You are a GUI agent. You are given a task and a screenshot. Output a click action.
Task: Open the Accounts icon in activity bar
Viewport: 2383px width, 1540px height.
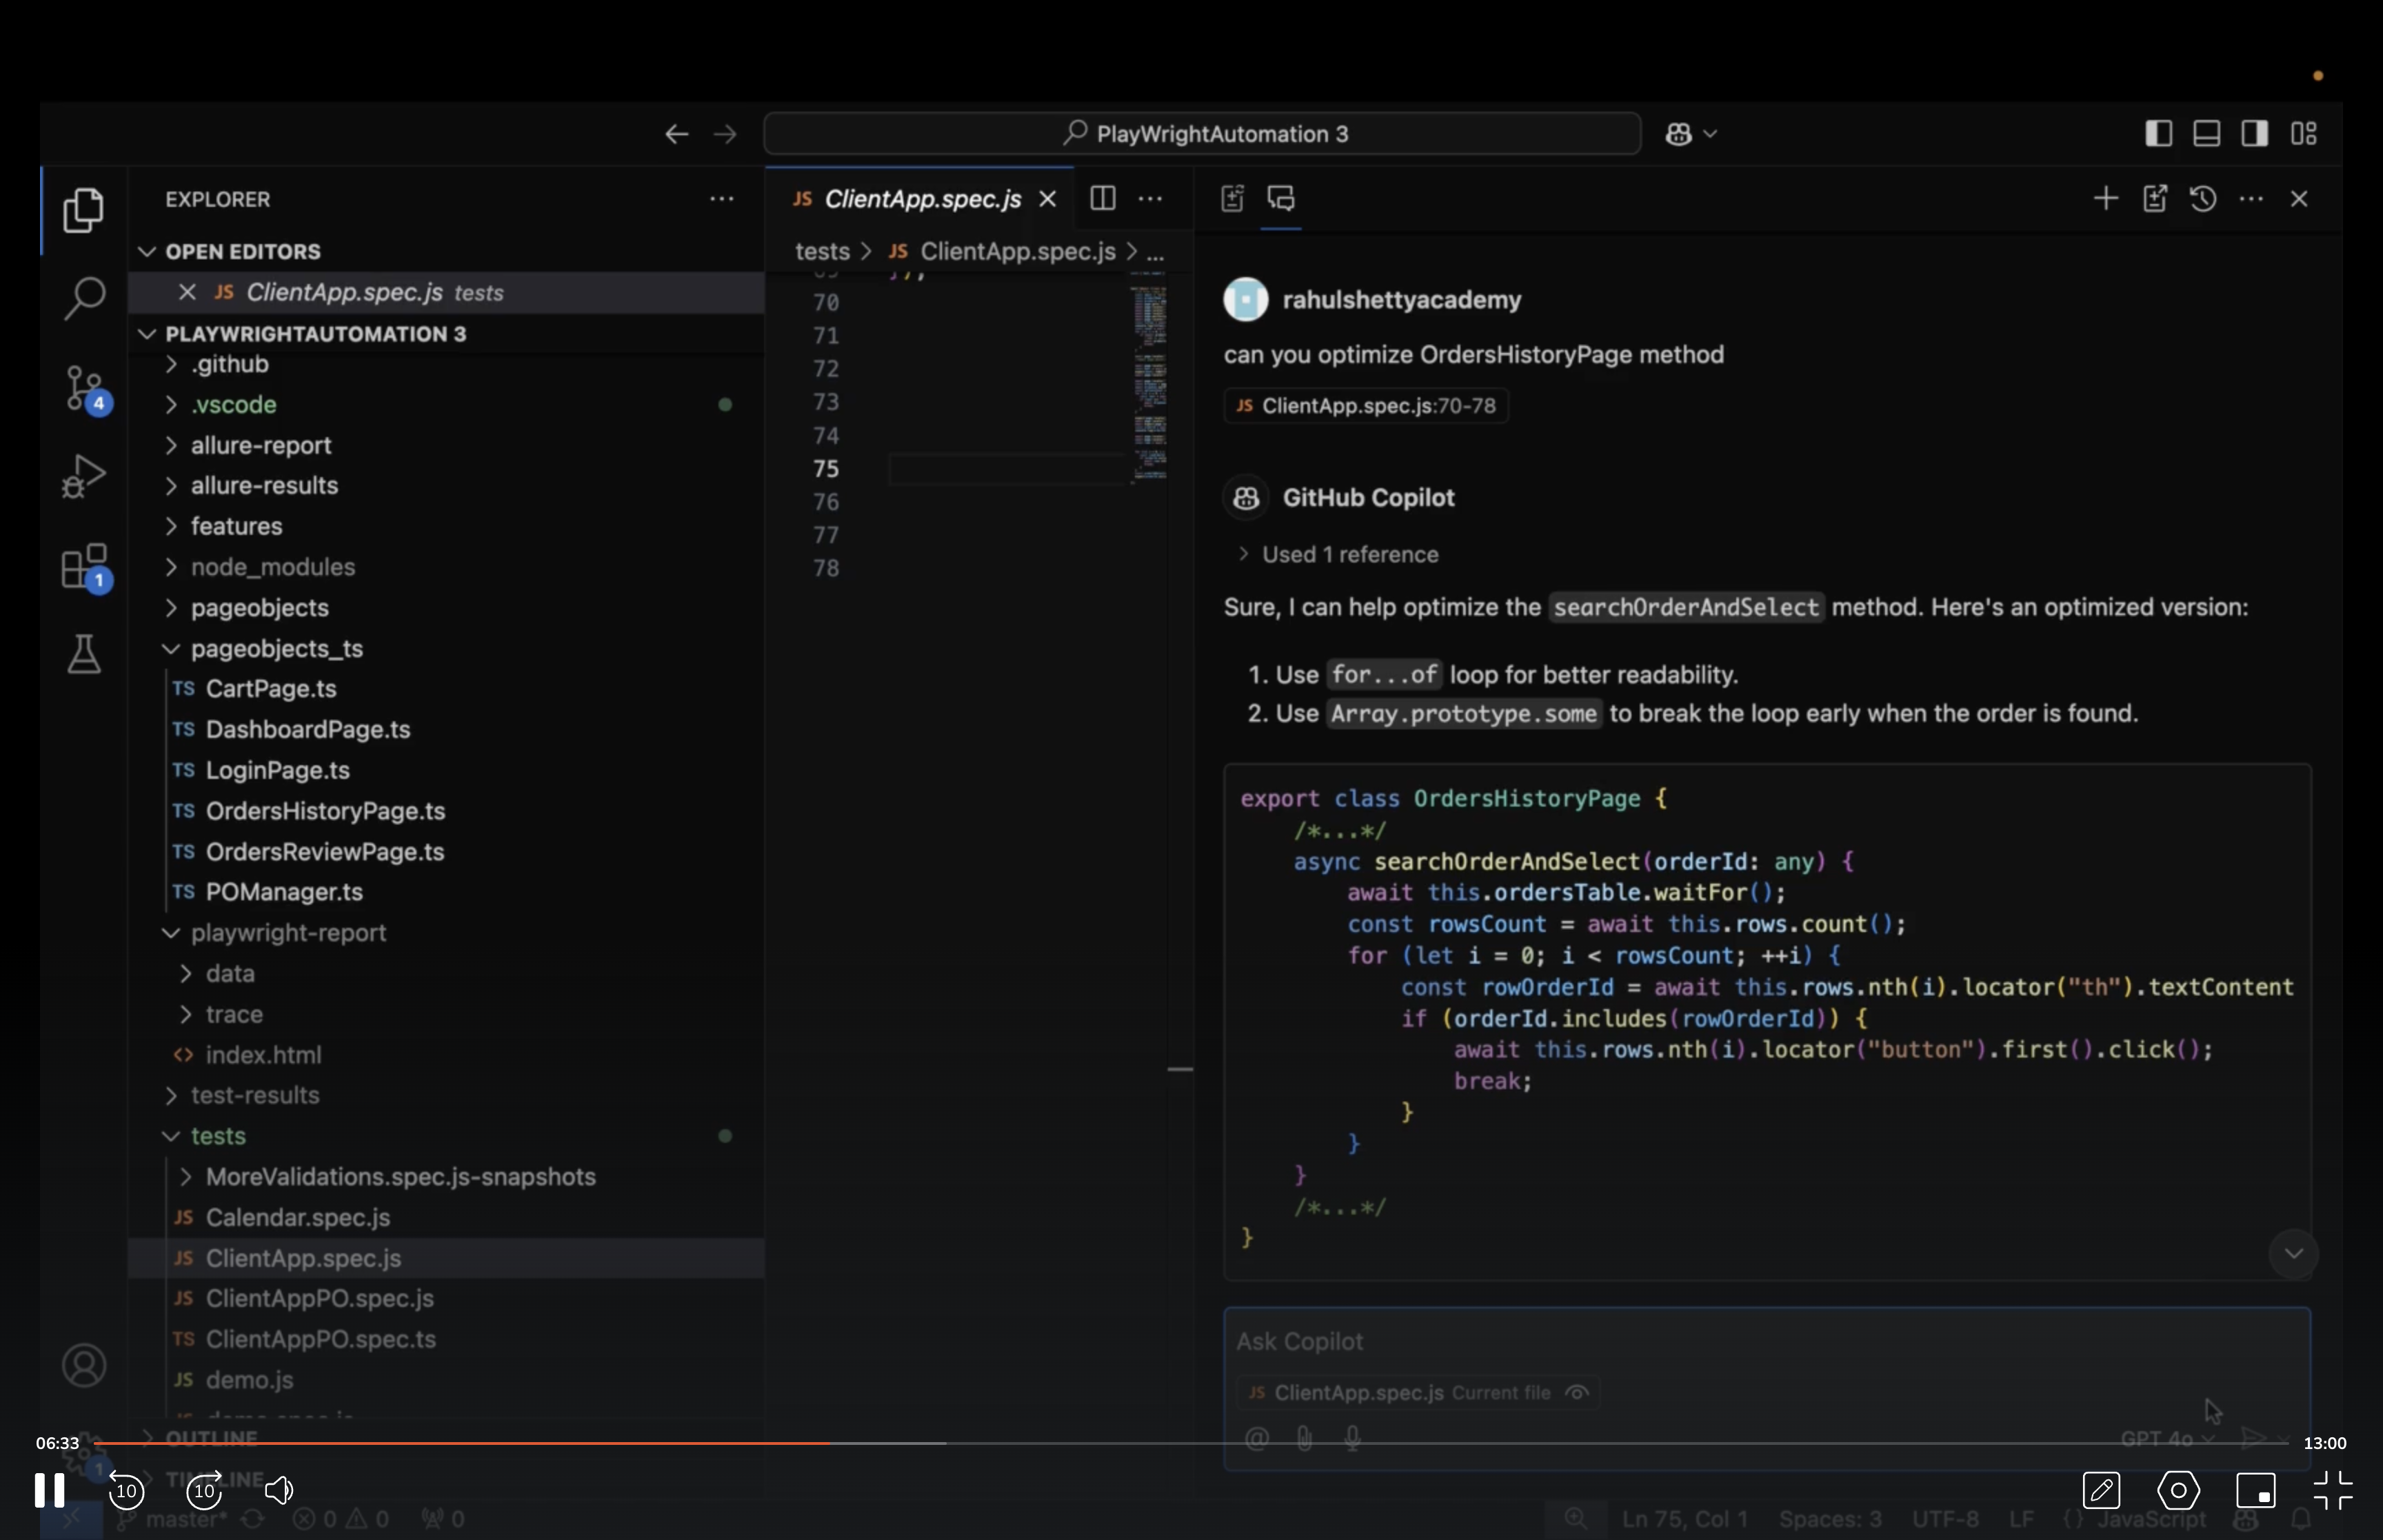(x=84, y=1365)
